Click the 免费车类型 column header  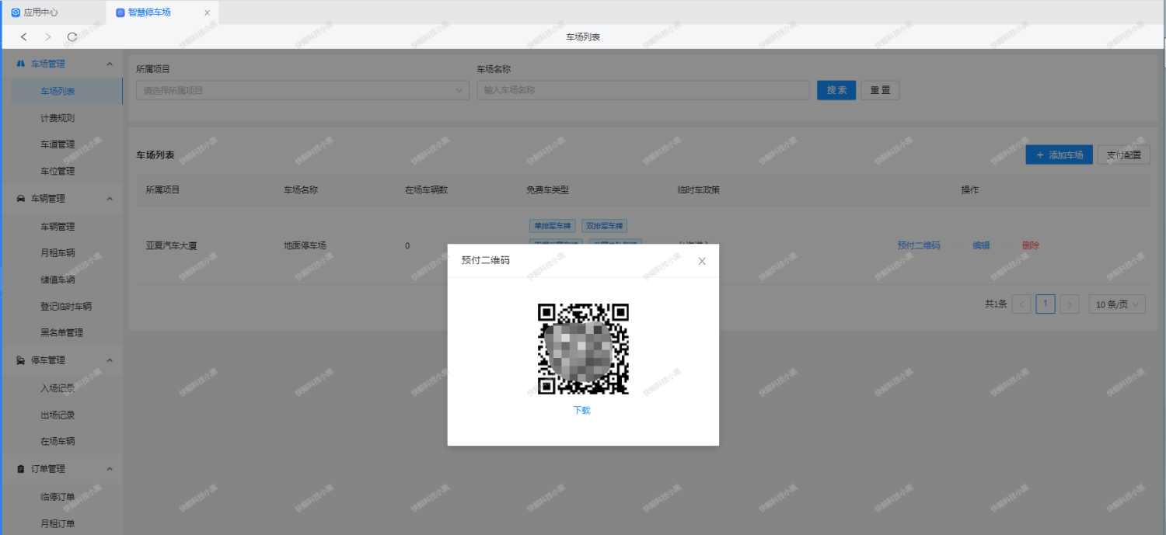tap(547, 189)
